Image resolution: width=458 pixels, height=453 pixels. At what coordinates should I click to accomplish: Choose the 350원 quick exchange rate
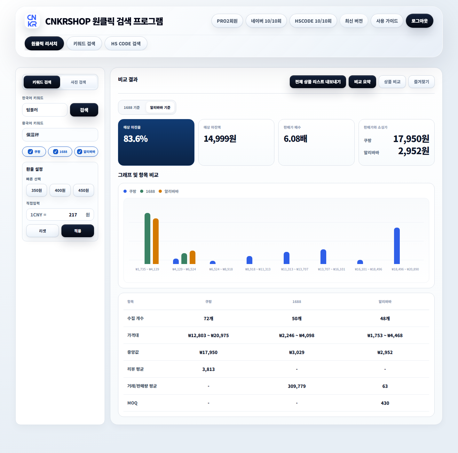(36, 190)
